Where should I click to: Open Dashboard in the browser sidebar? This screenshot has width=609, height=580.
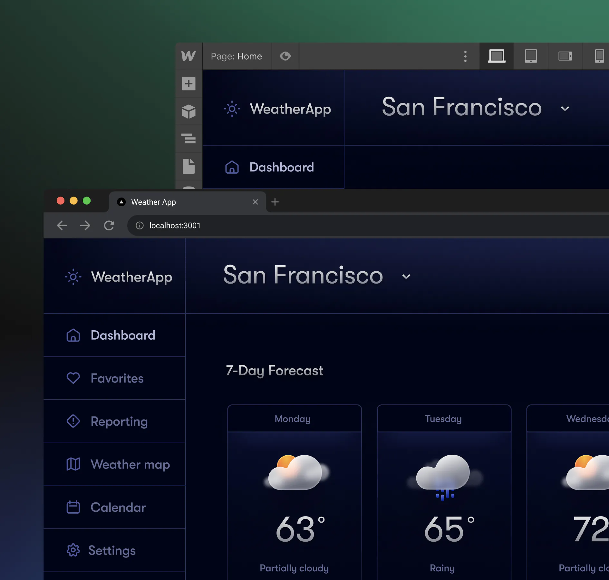coord(114,335)
